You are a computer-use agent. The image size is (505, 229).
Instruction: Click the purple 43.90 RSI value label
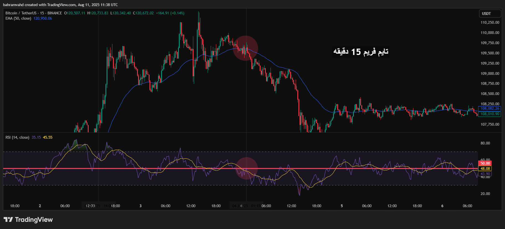[x=485, y=174]
